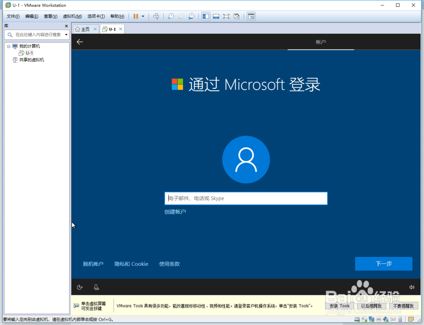Image resolution: width=424 pixels, height=325 pixels.
Task: Toggle the library sidebar view icon
Action: coord(206,17)
